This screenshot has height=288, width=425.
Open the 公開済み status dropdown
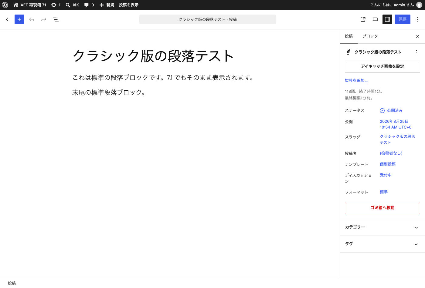click(391, 110)
